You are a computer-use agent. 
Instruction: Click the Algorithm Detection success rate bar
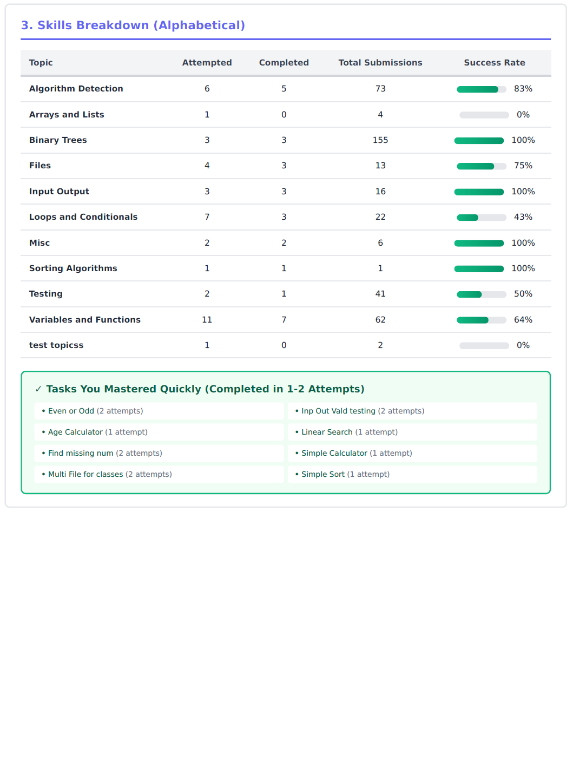tap(481, 89)
